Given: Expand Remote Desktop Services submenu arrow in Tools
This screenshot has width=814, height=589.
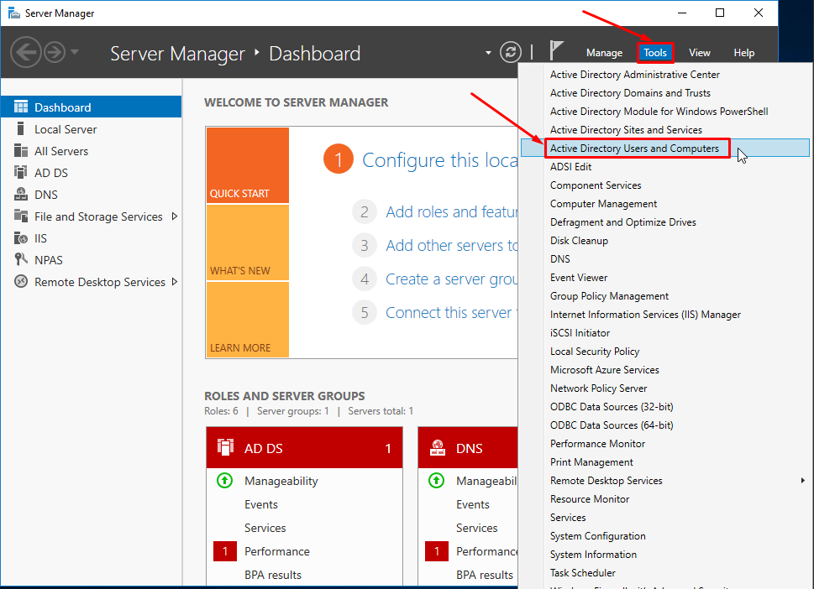Looking at the screenshot, I should [802, 481].
